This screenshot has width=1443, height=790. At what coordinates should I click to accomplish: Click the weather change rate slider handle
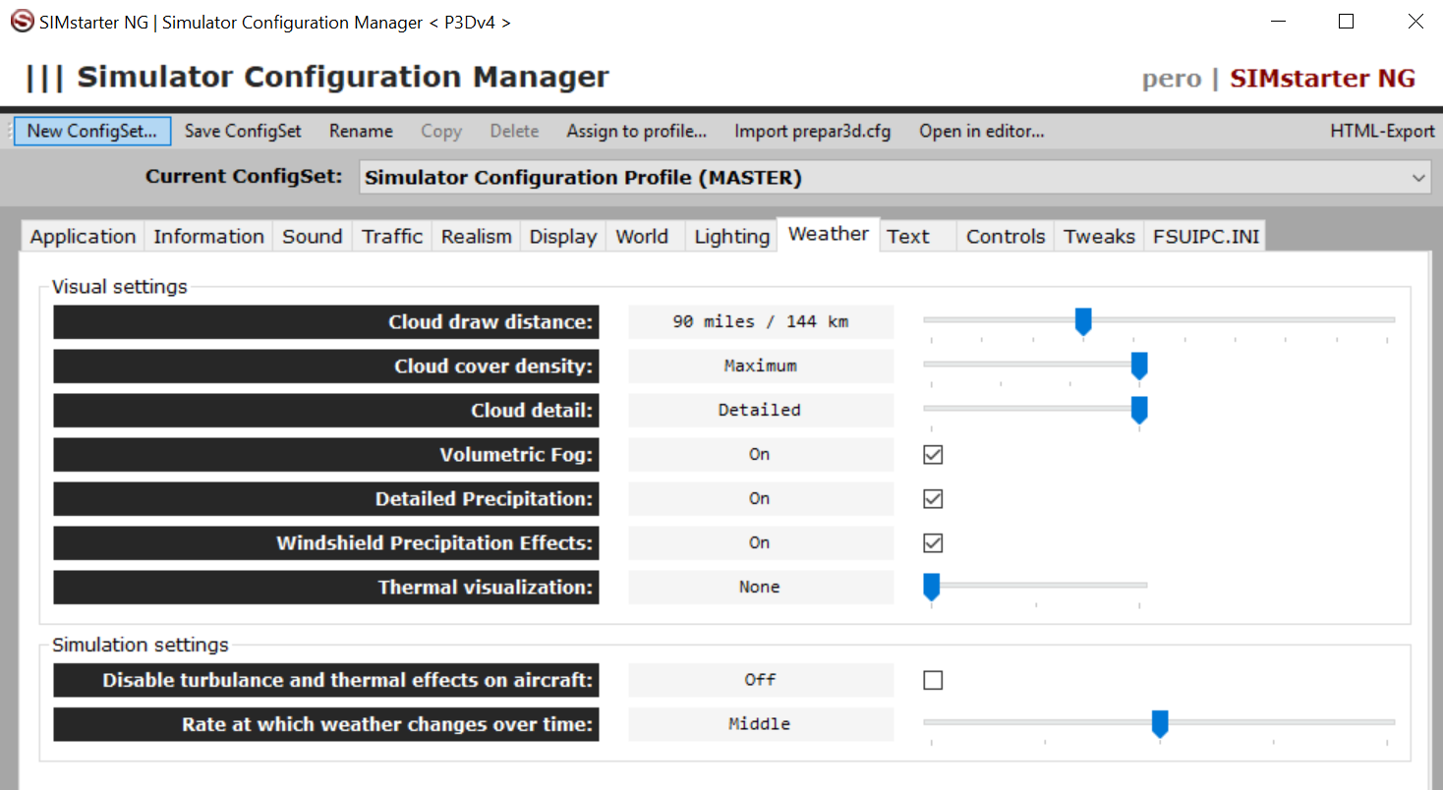pos(1160,724)
